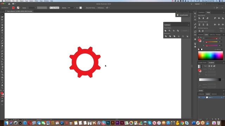Select linear gradient type in Gradient panel
The image size is (225, 126).
coord(209,66)
